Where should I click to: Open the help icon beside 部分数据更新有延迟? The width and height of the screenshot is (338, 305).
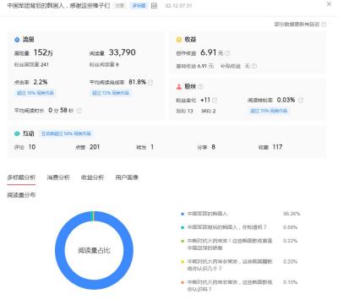coord(324,25)
